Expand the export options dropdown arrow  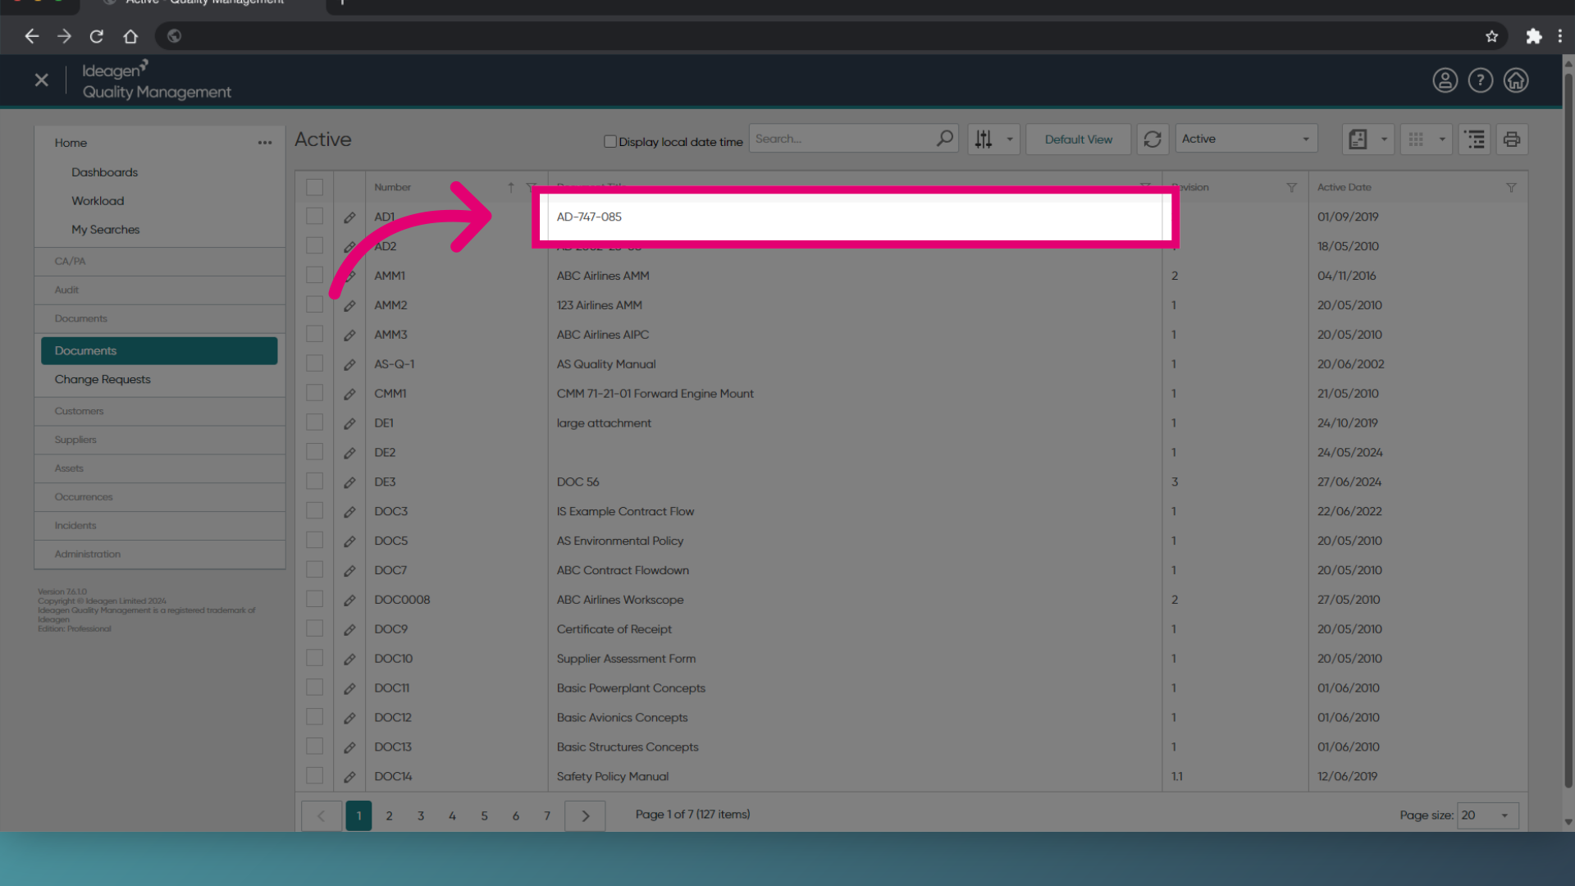(x=1384, y=139)
